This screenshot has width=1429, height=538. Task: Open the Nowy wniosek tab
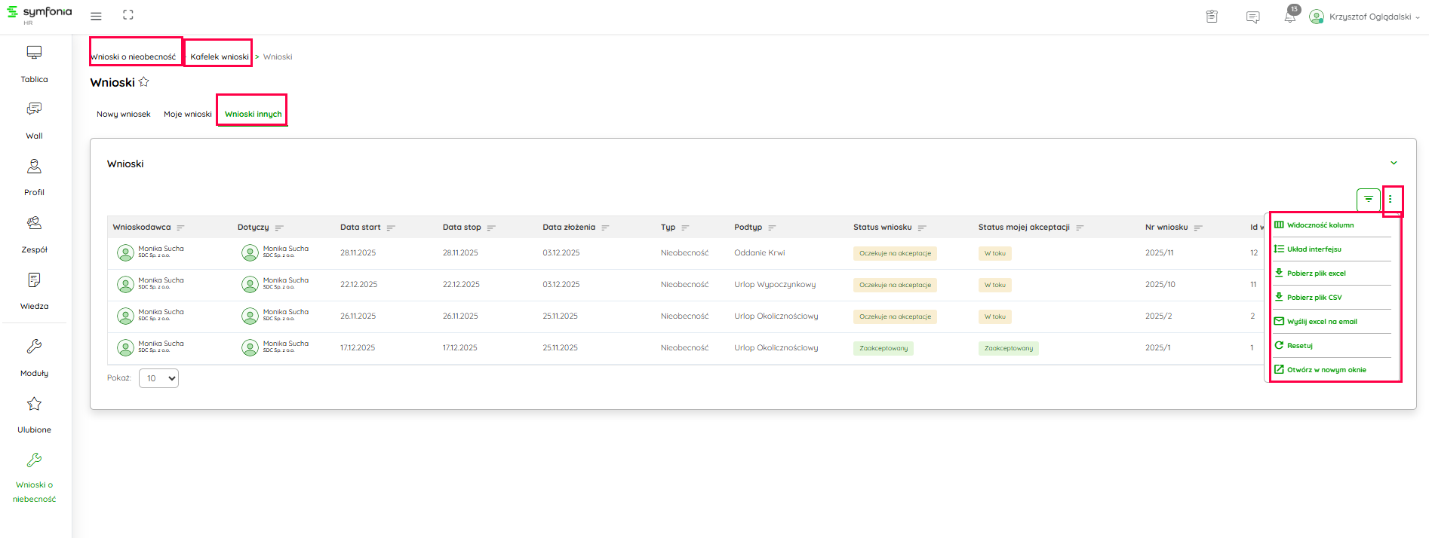[x=123, y=115]
